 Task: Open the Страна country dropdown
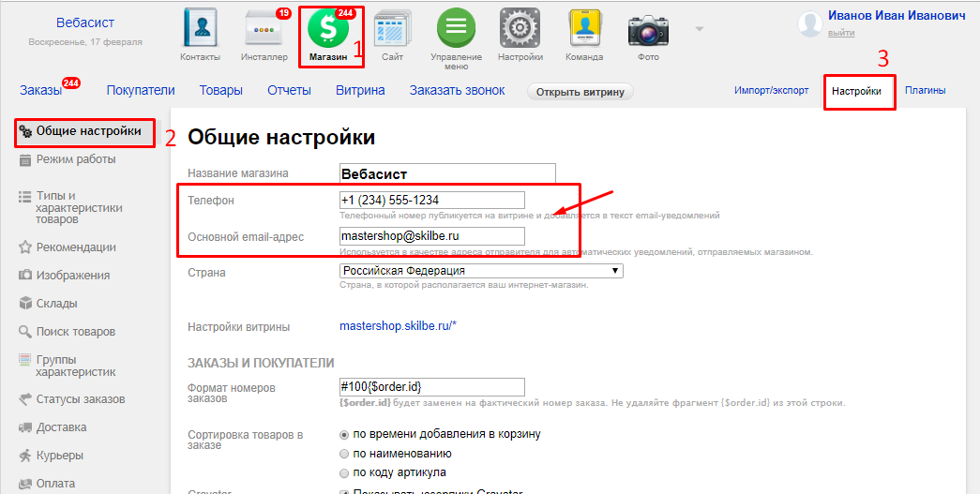coord(481,271)
